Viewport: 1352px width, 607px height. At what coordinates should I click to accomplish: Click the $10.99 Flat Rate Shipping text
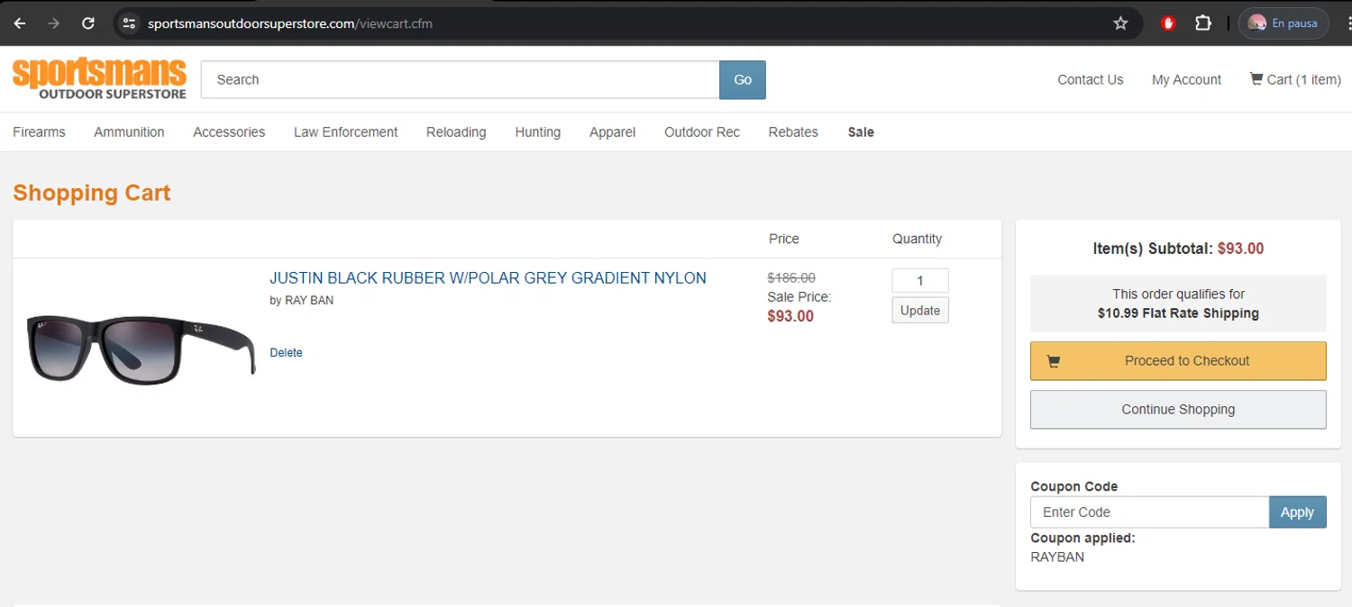1178,313
